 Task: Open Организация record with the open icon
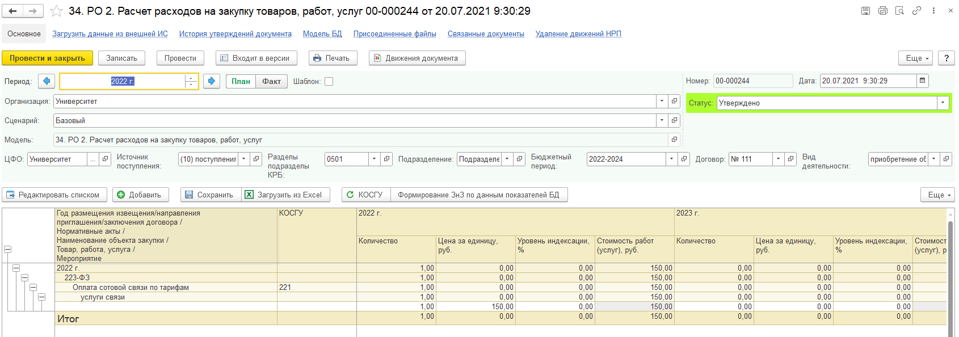674,101
